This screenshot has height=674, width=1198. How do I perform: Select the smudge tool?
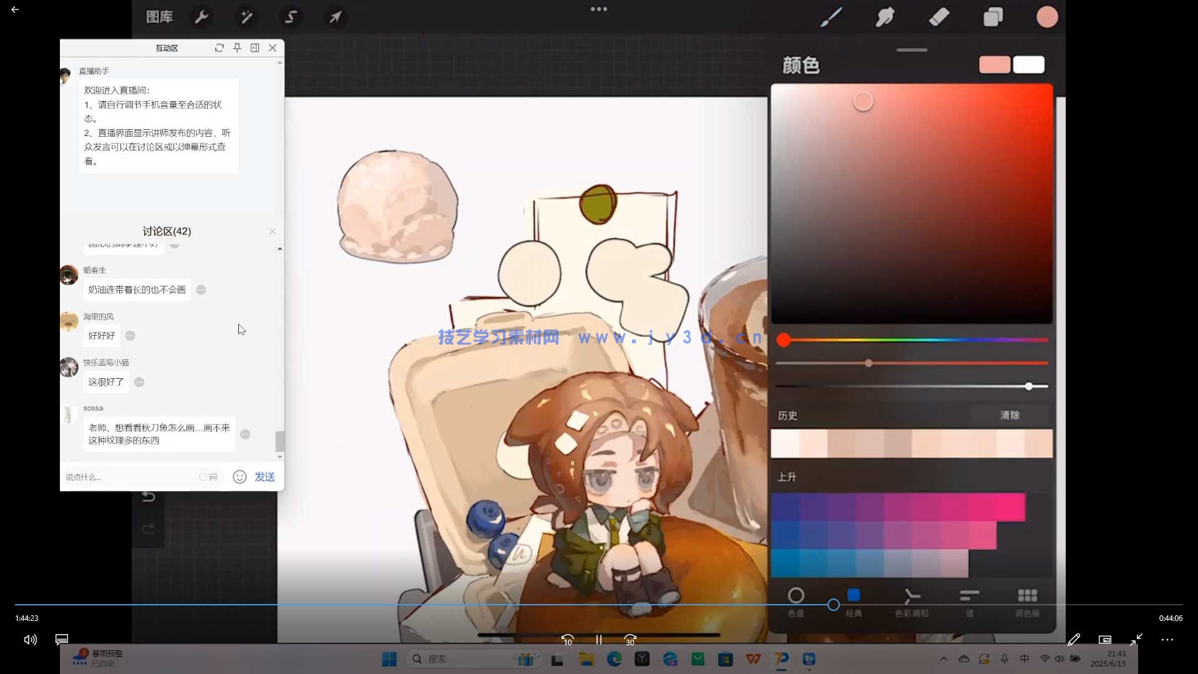(x=885, y=17)
